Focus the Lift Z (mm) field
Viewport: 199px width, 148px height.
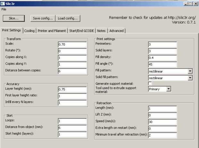(x=162, y=115)
